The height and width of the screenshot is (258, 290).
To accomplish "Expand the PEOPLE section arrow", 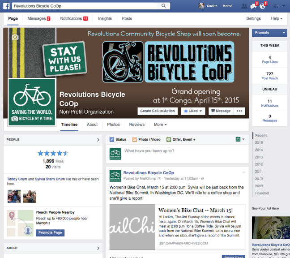I will (x=98, y=140).
